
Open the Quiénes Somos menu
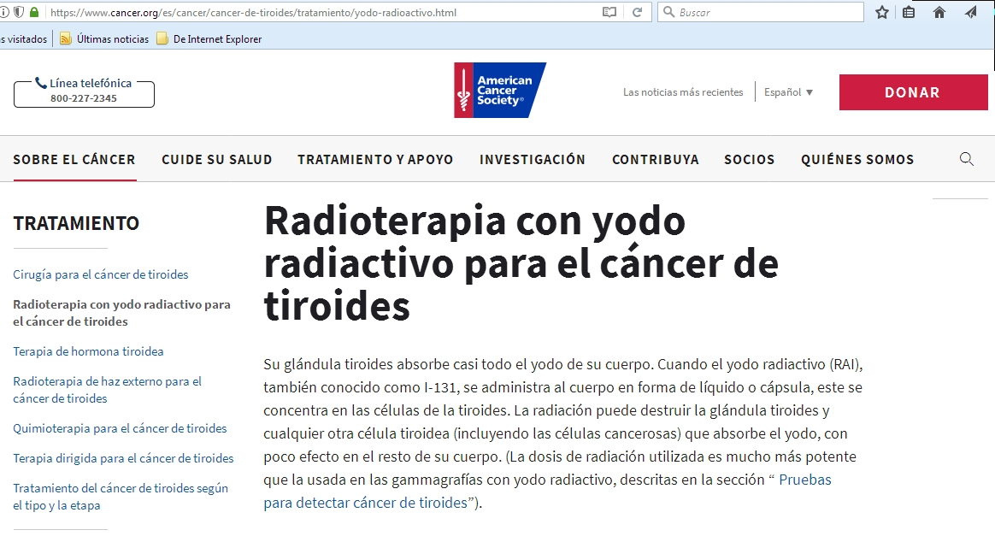(857, 159)
